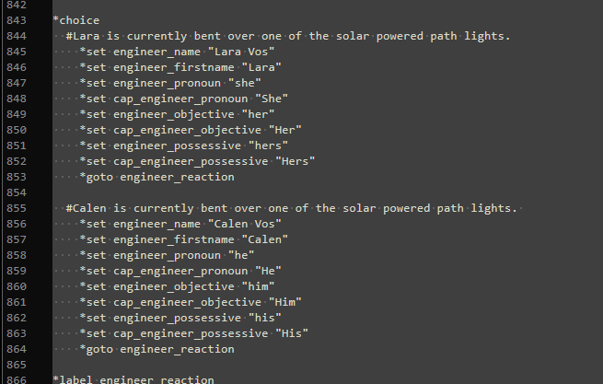This screenshot has width=603, height=384.
Task: Click the second *goto engineer_reaction line
Action: click(x=157, y=349)
